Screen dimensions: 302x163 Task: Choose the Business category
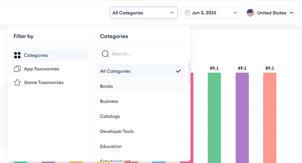tap(141, 101)
